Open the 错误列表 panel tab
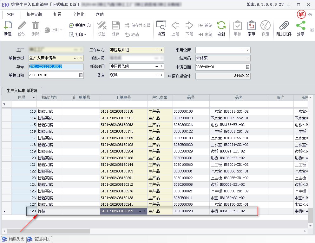Screen dimensions: 315x243 [13, 239]
